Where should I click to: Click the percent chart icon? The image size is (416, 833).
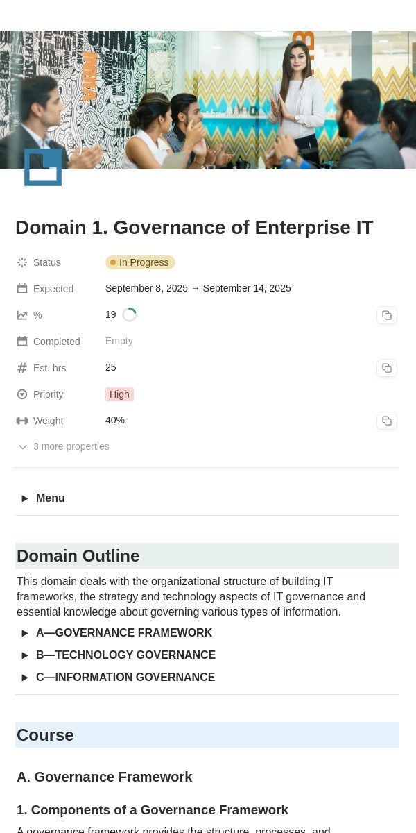pyautogui.click(x=22, y=315)
